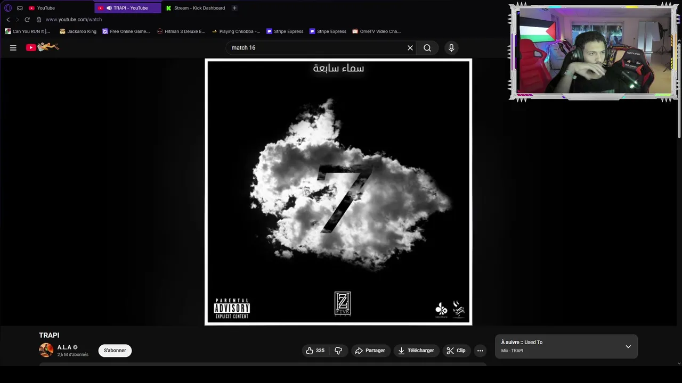Open first Stripe Express bookmark
This screenshot has width=682, height=383.
click(285, 31)
